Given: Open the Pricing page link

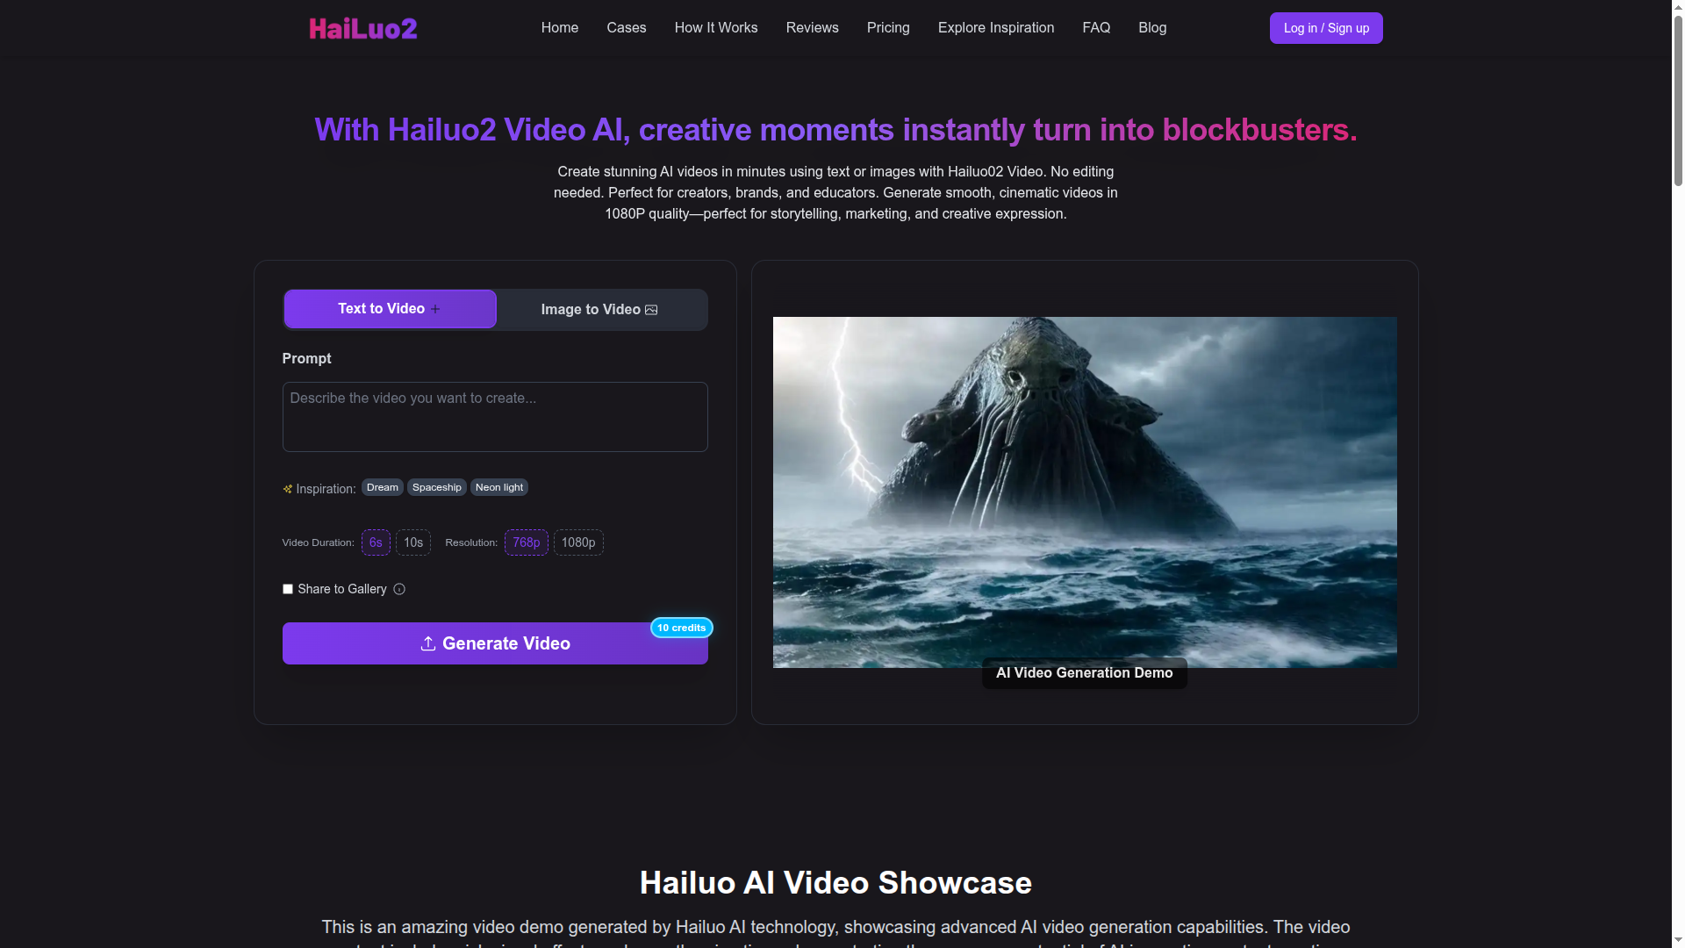Looking at the screenshot, I should tap(888, 28).
